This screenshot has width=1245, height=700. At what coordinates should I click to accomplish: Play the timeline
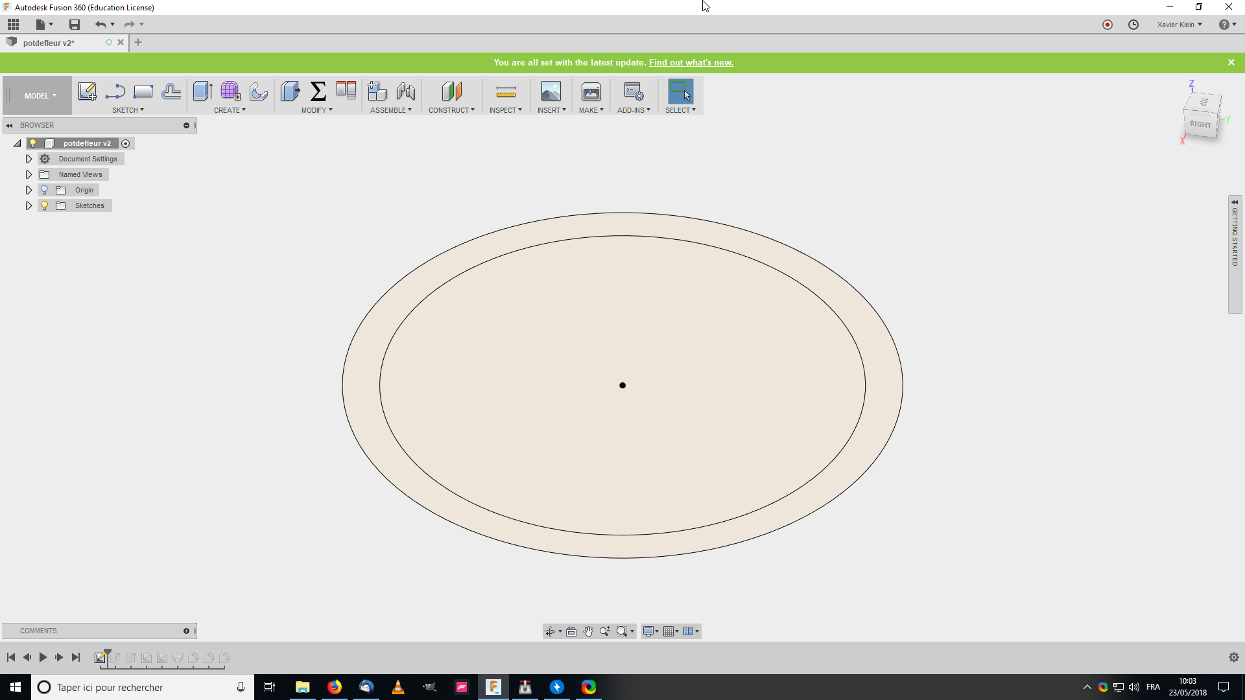43,657
